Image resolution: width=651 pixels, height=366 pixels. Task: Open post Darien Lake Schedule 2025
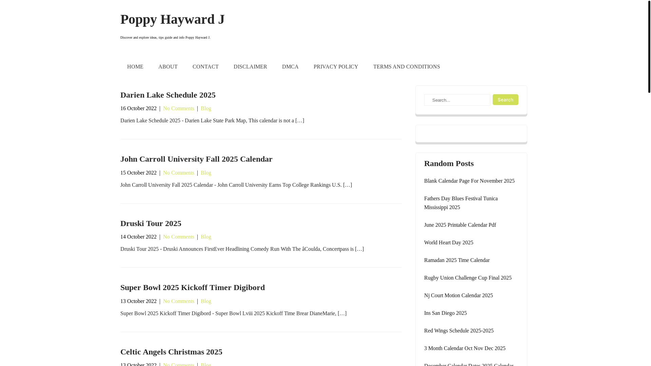(168, 95)
